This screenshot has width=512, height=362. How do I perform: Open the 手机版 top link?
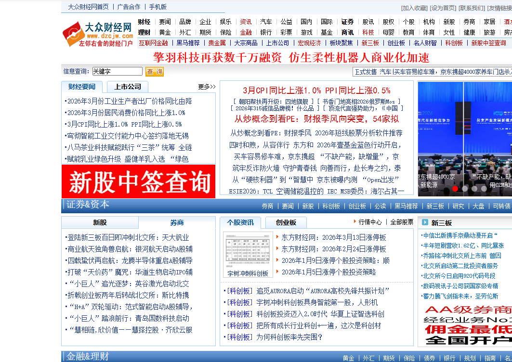(158, 7)
